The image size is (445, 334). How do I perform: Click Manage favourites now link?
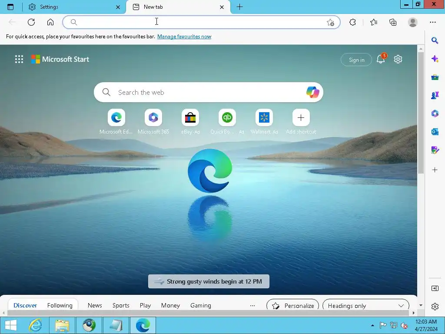point(184,37)
